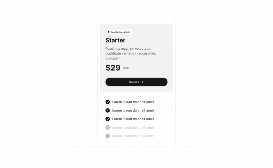The image size is (273, 168).
Task: Click the second black checkmark feature icon
Action: [x=107, y=110]
